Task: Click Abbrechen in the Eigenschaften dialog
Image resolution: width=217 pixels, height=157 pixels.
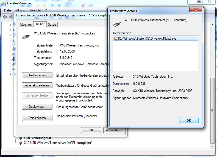Action: [x=113, y=130]
